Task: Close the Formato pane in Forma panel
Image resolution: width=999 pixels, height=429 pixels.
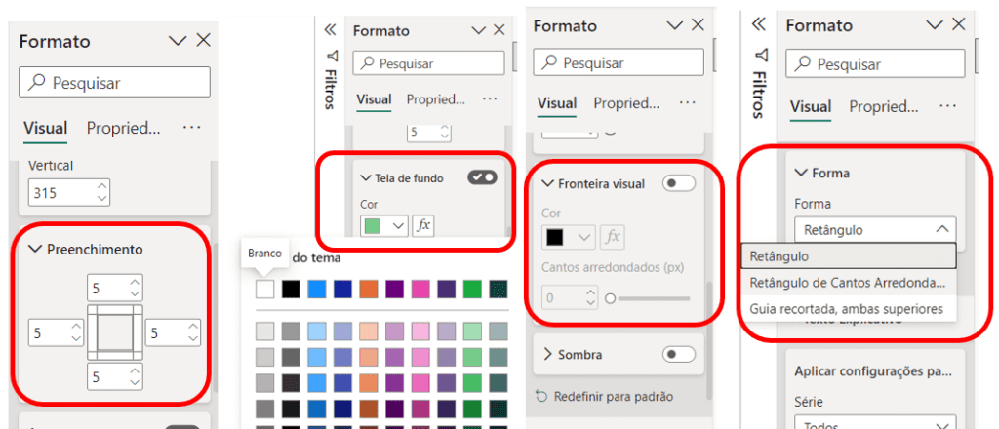Action: click(x=959, y=24)
